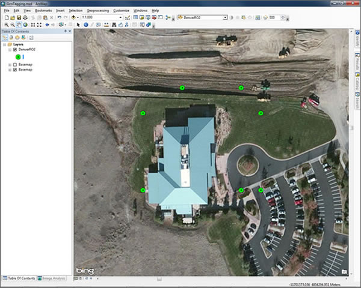
Task: Click the Undo arrow icon
Action: point(58,17)
